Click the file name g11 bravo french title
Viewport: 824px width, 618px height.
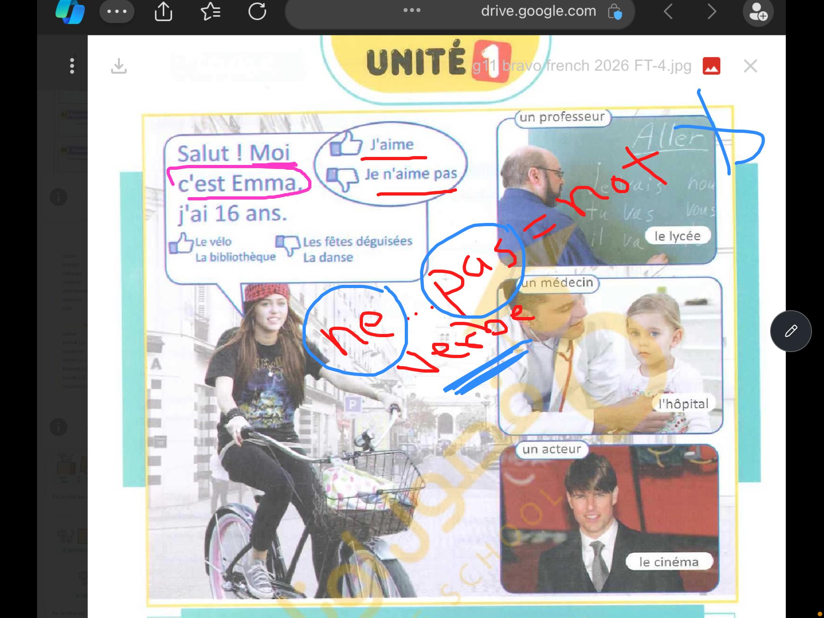click(582, 66)
